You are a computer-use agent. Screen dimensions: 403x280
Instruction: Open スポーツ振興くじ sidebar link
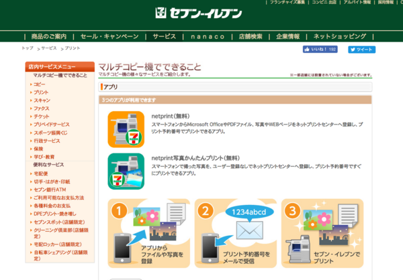50,133
